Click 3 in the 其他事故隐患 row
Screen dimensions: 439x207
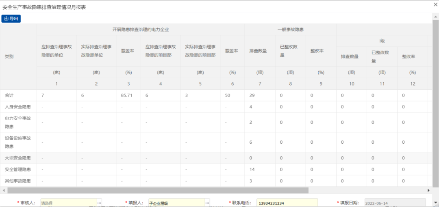[260, 181]
